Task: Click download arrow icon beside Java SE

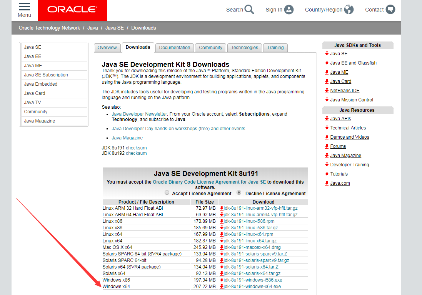Action: click(x=327, y=54)
